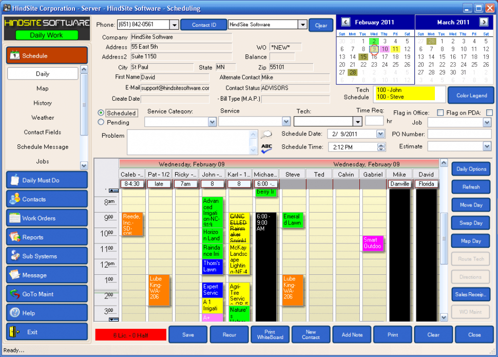Click the magenta Smart Outdoor appointment block
498x357 pixels.
coord(373,243)
